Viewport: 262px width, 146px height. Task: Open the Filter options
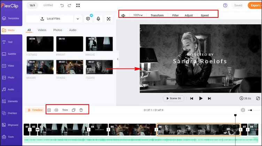pos(175,15)
